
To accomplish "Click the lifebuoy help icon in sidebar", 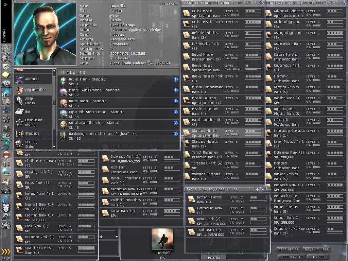I will click(6, 154).
